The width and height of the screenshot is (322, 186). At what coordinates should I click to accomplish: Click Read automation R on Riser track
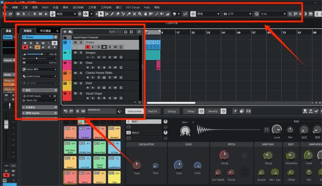click(x=110, y=67)
